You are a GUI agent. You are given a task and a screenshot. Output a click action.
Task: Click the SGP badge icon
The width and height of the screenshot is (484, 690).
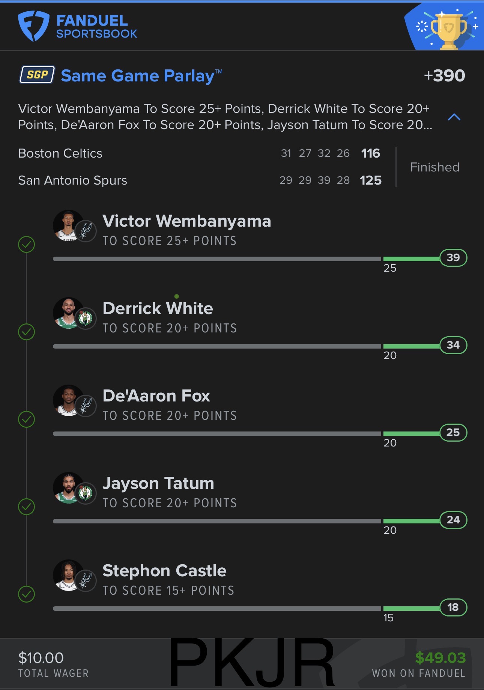click(37, 75)
